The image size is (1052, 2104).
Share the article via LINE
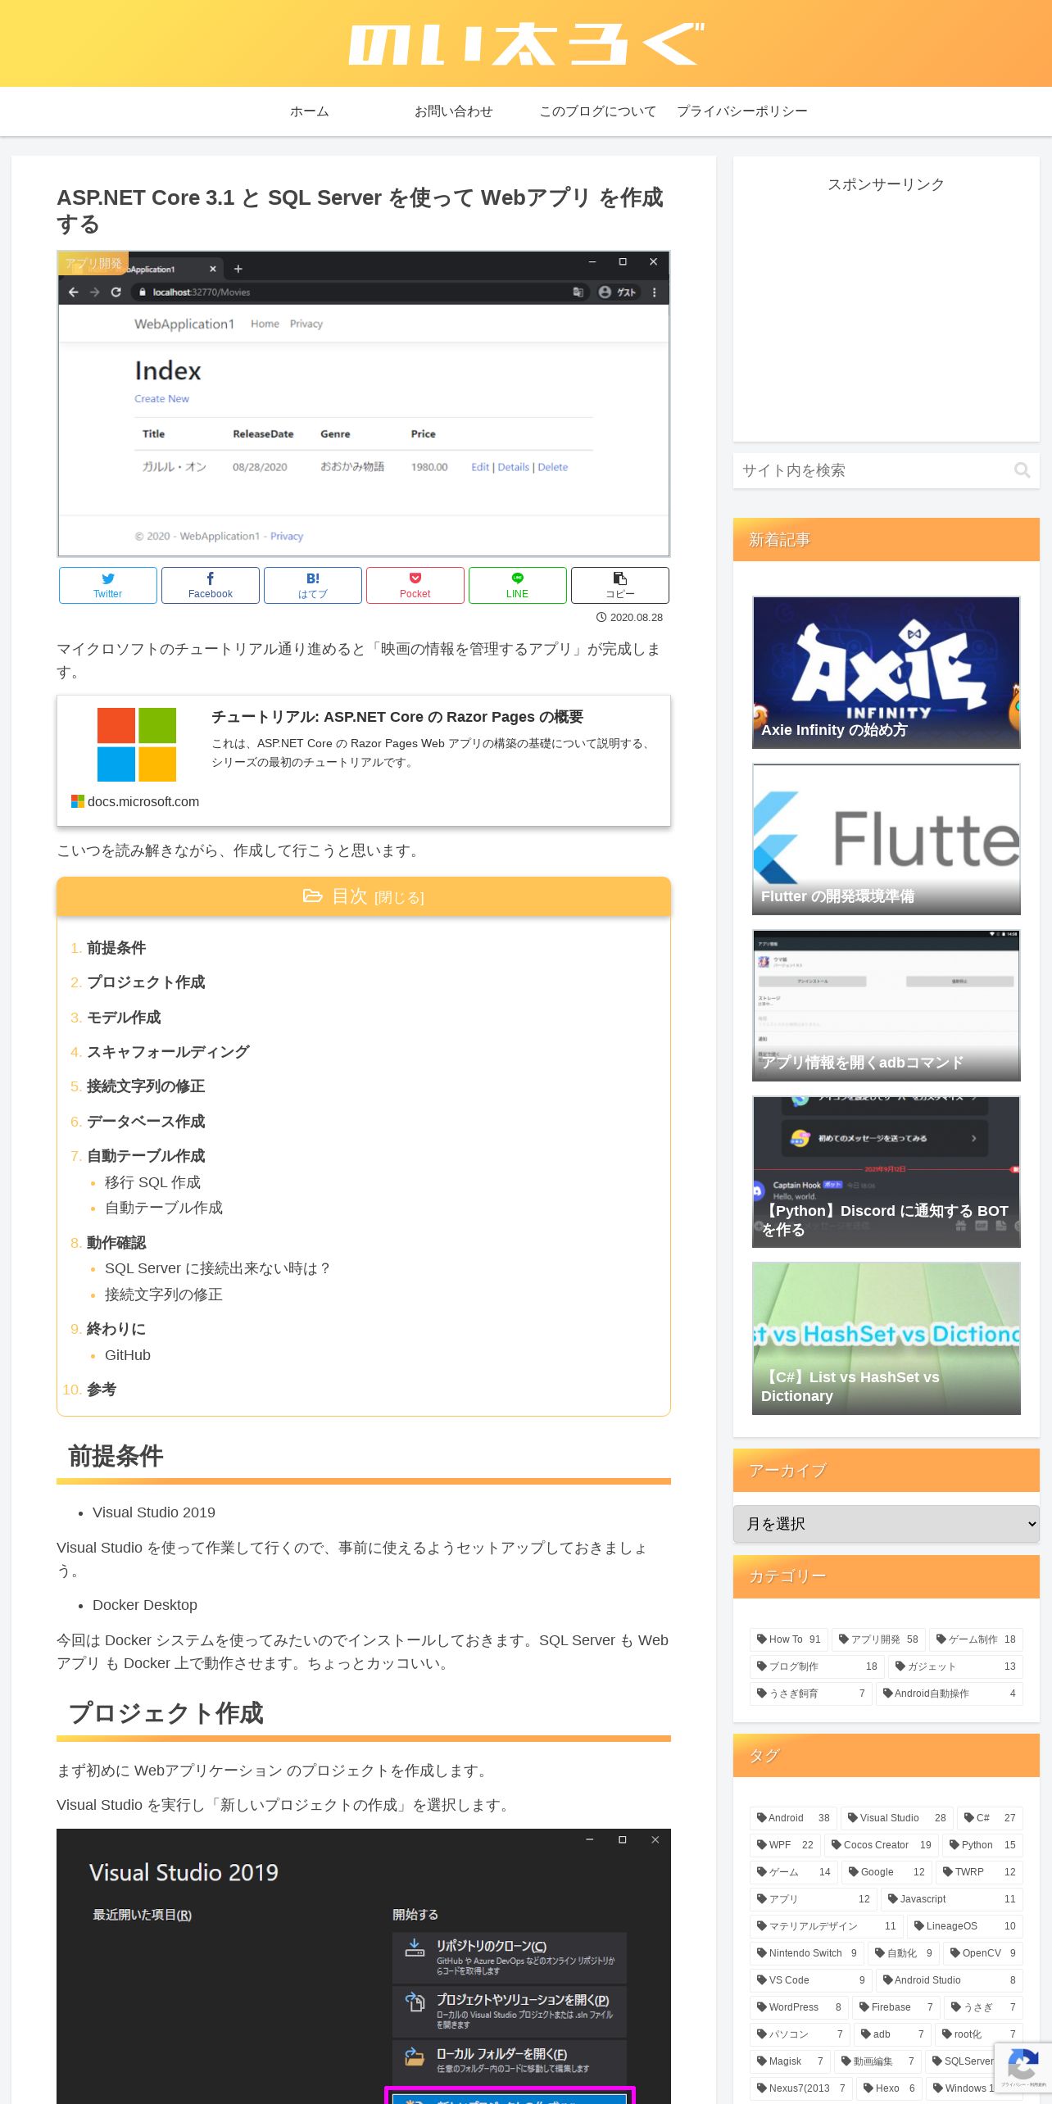517,585
